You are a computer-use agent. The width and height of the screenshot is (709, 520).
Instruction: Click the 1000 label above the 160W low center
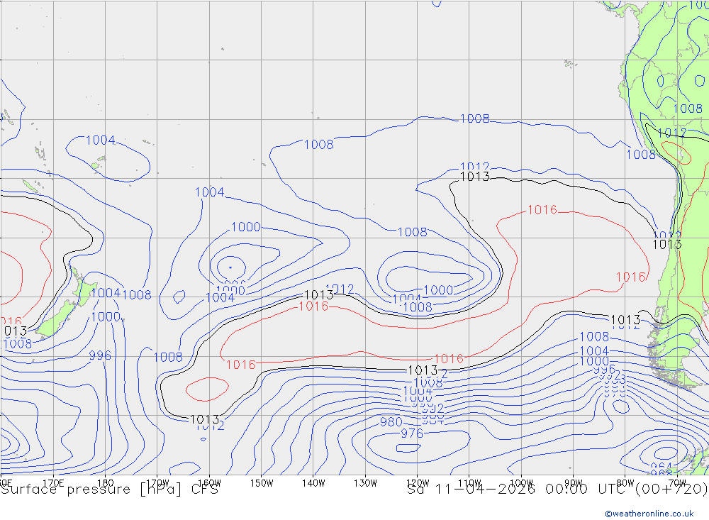246,227
